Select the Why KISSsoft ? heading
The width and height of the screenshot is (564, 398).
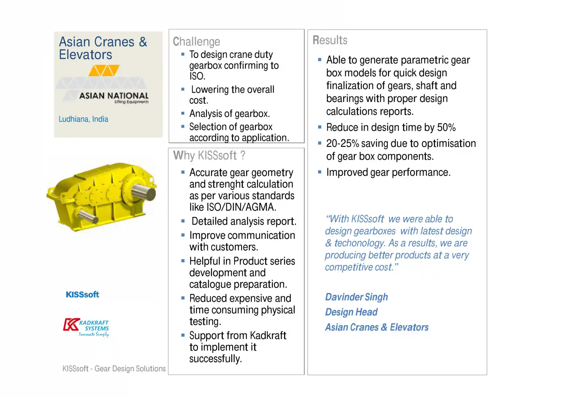click(x=209, y=155)
